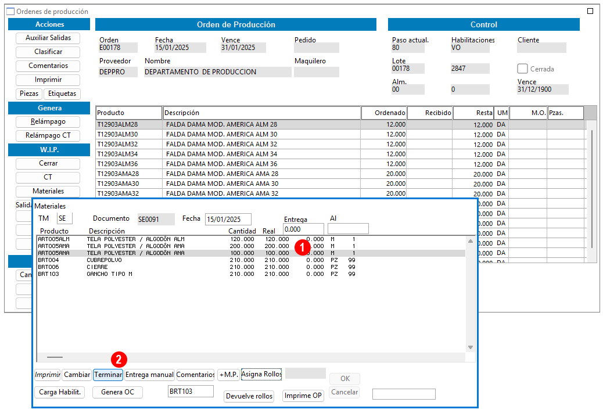Click the window icon beside Ordenes de producción

coord(11,12)
